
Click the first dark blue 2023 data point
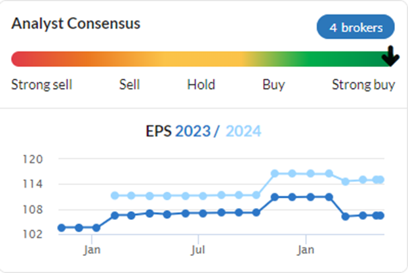tap(62, 228)
